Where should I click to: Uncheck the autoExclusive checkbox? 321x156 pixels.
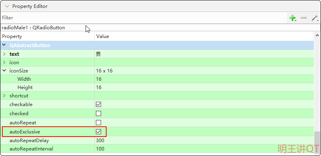point(98,132)
